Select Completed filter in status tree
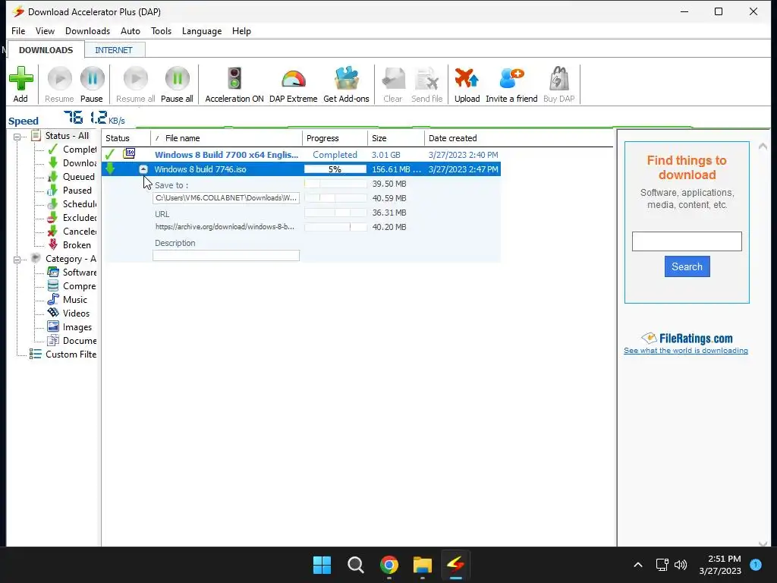This screenshot has width=777, height=583. coord(72,150)
